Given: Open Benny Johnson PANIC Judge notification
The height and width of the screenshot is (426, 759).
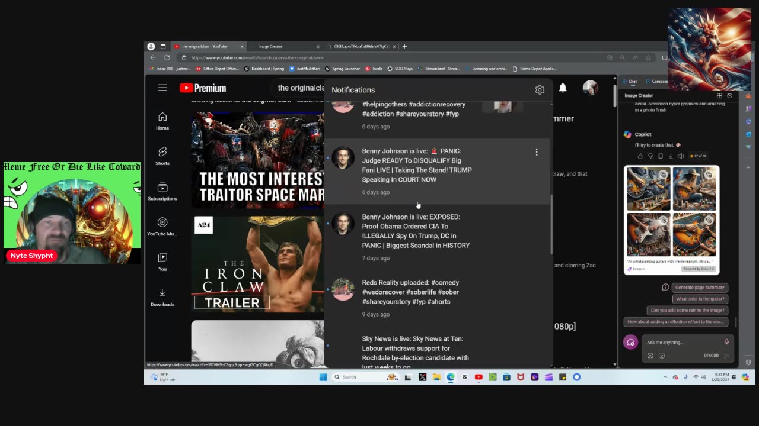Looking at the screenshot, I should pyautogui.click(x=438, y=172).
